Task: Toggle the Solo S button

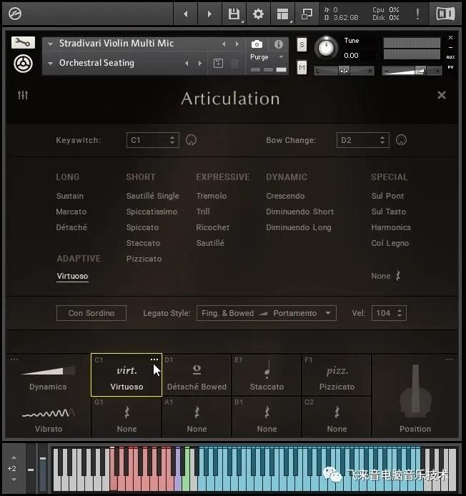Action: [x=302, y=44]
